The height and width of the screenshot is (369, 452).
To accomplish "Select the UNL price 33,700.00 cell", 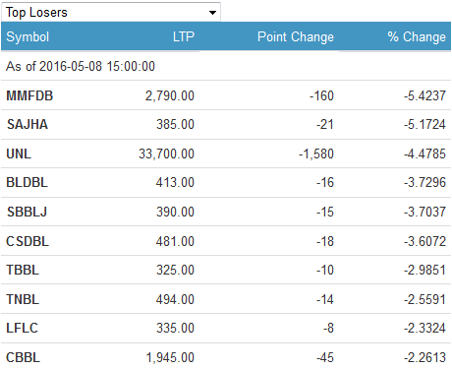I will pos(166,154).
